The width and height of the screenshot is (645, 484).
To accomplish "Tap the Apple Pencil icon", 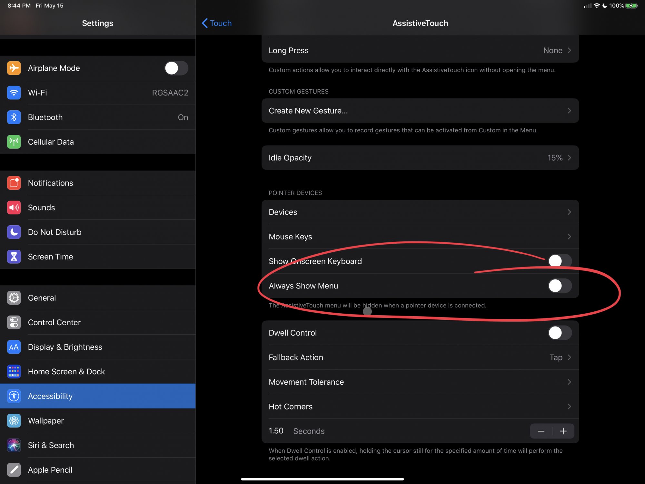I will [14, 470].
